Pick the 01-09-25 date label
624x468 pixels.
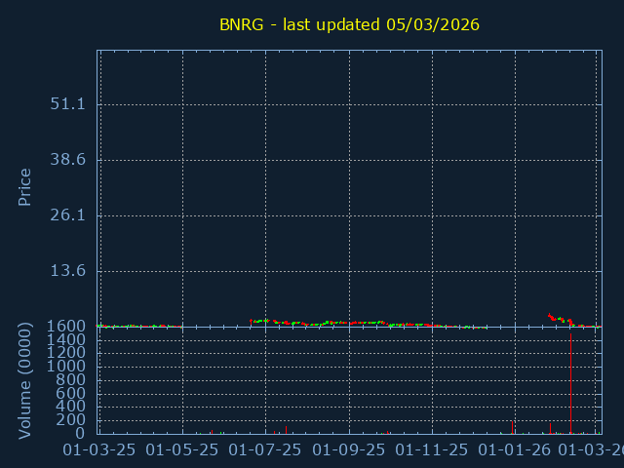coord(349,450)
